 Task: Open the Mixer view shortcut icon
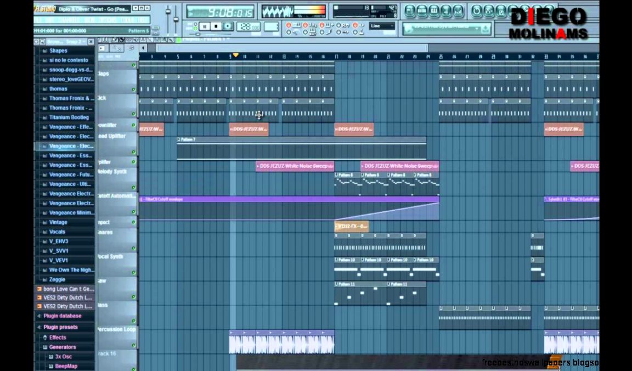point(458,12)
